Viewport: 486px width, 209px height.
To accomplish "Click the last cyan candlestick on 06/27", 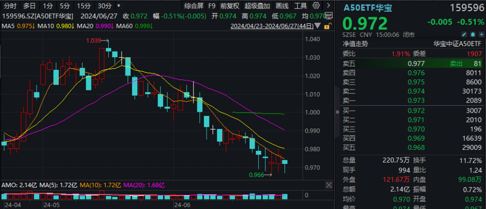I will click(x=285, y=162).
